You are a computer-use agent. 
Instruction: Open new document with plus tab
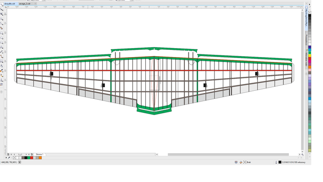pyautogui.click(x=35, y=4)
